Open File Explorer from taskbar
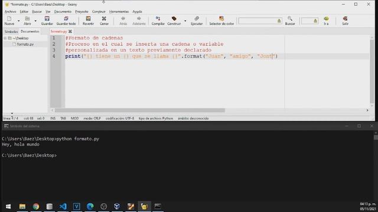Screen dimensions: 378x212 coord(22,207)
